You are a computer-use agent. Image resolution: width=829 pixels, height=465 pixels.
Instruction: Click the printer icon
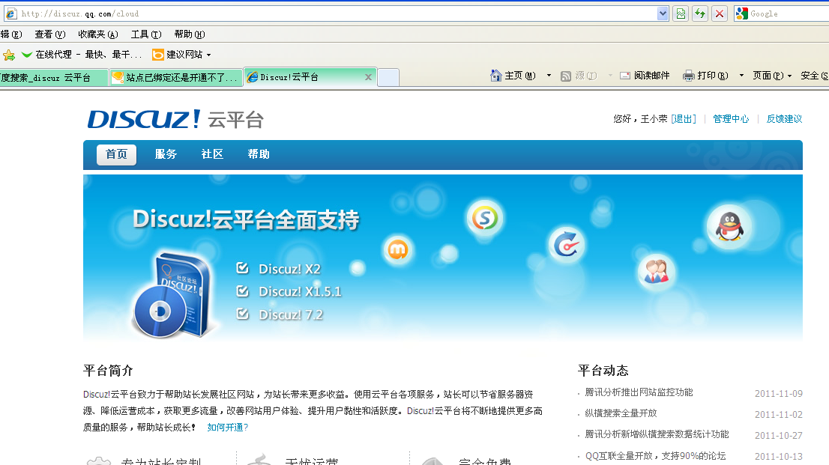688,76
